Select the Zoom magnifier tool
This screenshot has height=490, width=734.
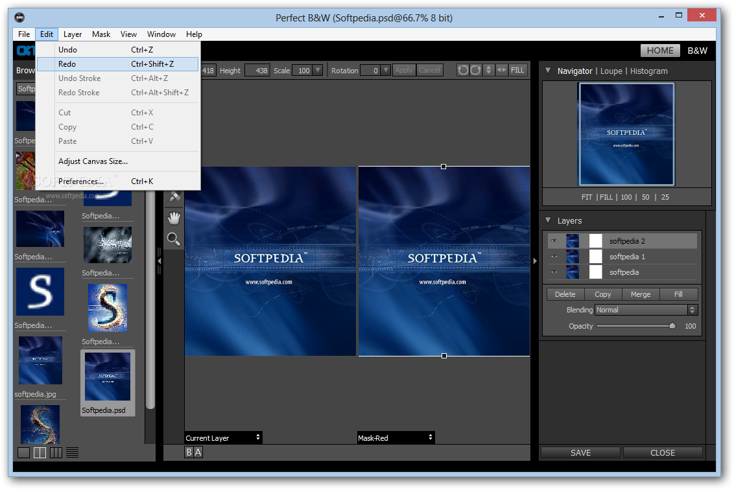click(x=174, y=239)
